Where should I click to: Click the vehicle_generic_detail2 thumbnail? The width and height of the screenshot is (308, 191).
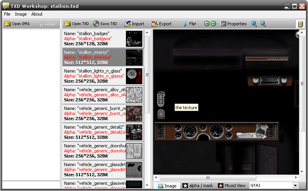134,132
